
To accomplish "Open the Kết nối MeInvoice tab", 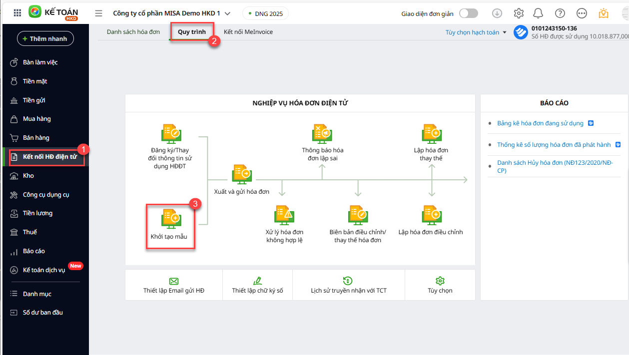I will click(x=248, y=32).
